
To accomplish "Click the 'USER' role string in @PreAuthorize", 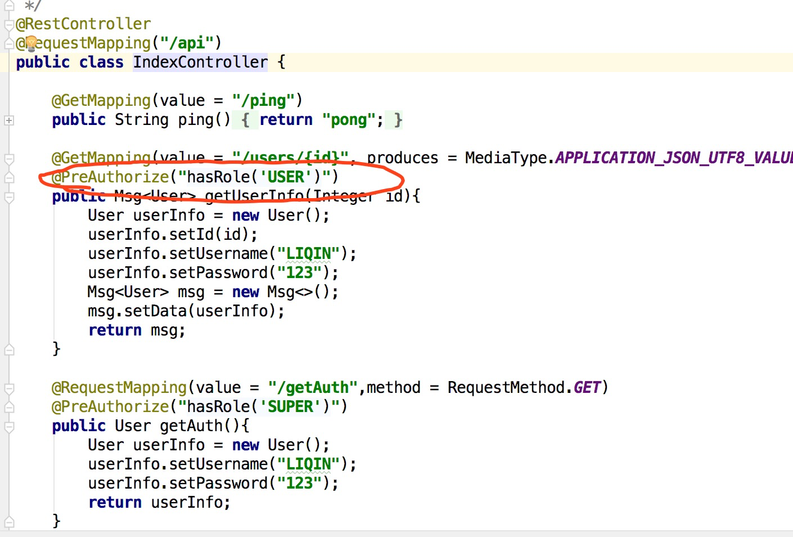I will tap(286, 177).
